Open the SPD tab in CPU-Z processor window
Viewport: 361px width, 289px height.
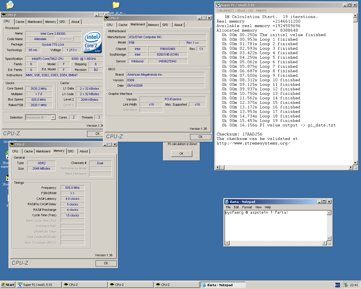(x=62, y=22)
